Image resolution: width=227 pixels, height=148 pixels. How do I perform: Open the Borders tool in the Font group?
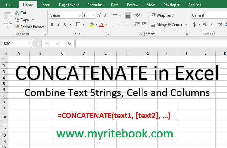point(78,24)
